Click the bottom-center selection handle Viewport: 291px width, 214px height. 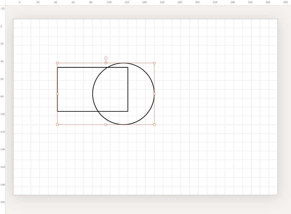click(x=106, y=125)
